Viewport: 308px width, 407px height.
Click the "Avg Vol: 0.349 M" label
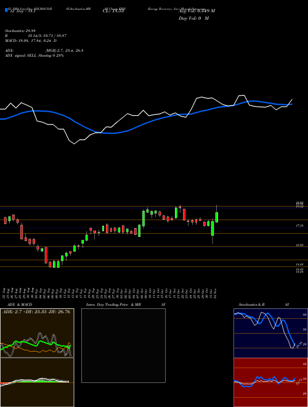click(x=197, y=10)
